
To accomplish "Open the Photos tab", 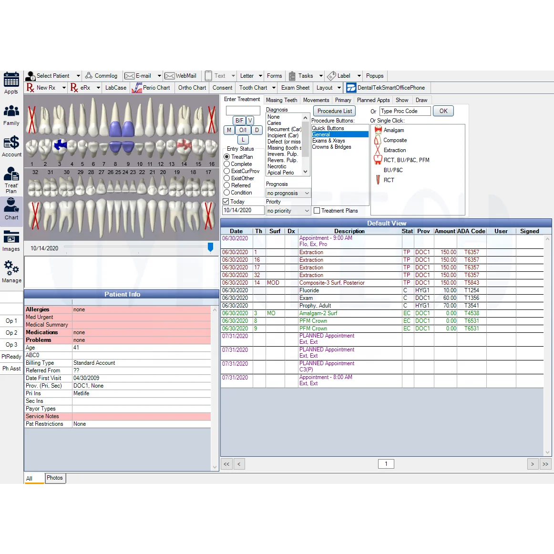I will [x=55, y=478].
